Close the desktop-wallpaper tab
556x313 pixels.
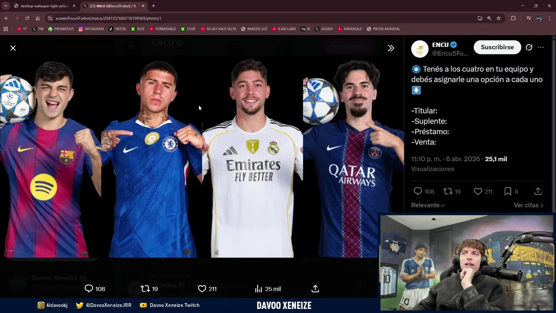[74, 6]
